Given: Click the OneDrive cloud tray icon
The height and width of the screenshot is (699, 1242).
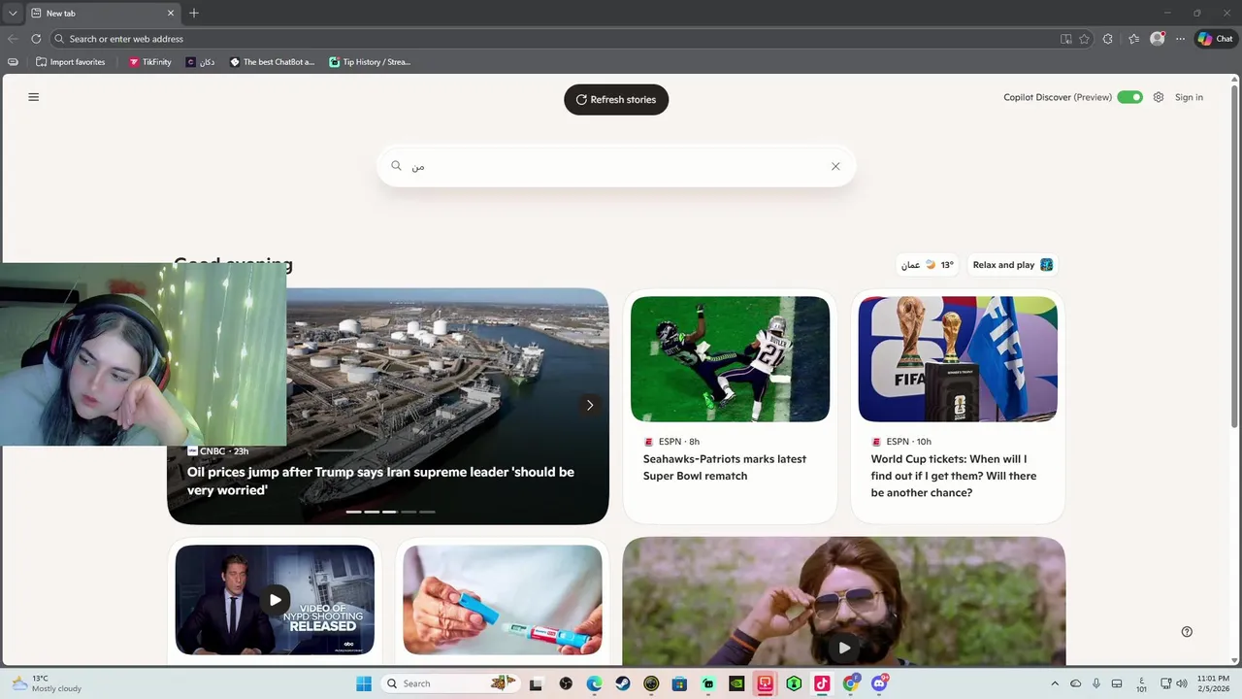Looking at the screenshot, I should pyautogui.click(x=1075, y=683).
